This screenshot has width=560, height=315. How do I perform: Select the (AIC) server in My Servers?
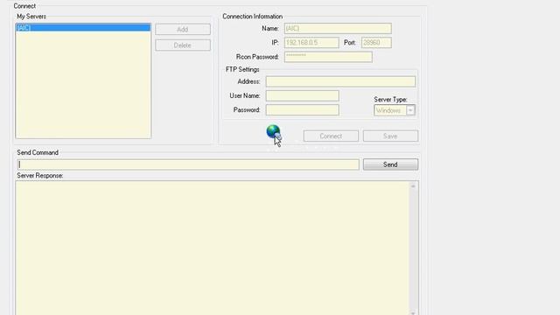83,27
